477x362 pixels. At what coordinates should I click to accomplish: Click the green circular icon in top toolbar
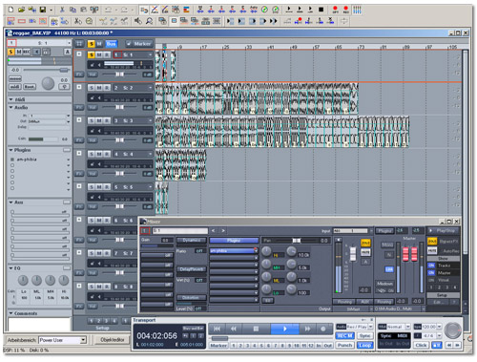point(264,10)
